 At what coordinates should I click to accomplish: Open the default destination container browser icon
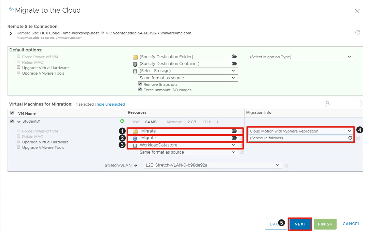point(234,64)
